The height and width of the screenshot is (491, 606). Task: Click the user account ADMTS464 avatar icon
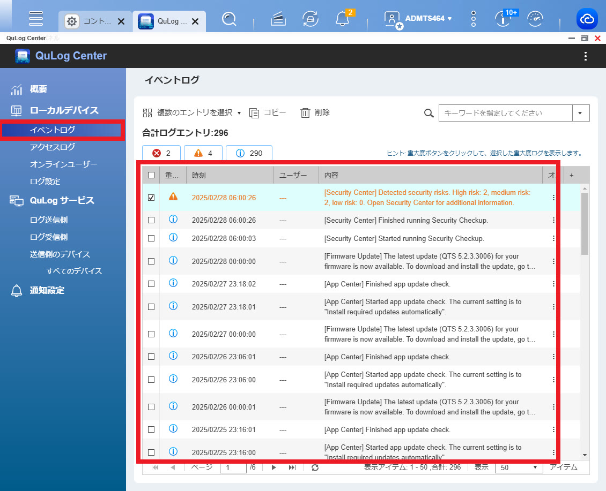(393, 19)
